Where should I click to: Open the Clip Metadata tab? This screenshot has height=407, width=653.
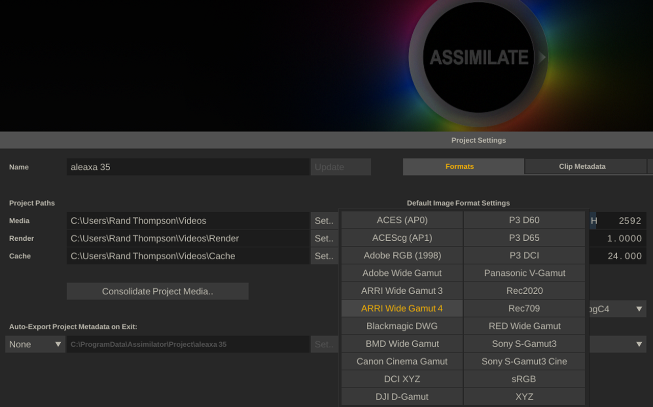586,166
